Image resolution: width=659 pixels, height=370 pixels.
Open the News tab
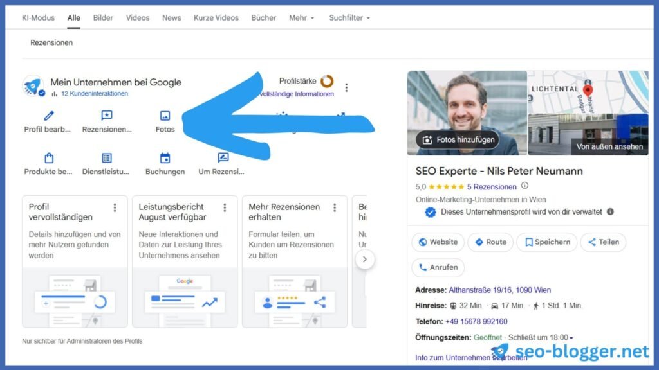coord(171,17)
